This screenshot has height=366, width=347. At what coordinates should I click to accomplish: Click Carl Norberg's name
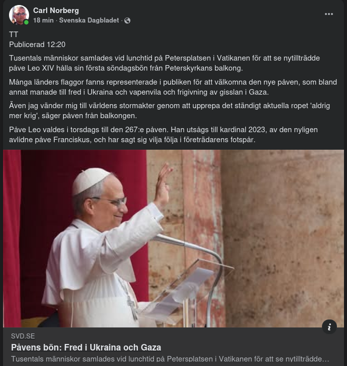tap(56, 11)
